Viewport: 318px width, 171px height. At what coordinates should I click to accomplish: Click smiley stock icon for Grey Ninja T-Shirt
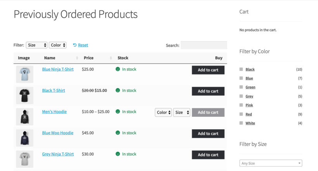[118, 154]
